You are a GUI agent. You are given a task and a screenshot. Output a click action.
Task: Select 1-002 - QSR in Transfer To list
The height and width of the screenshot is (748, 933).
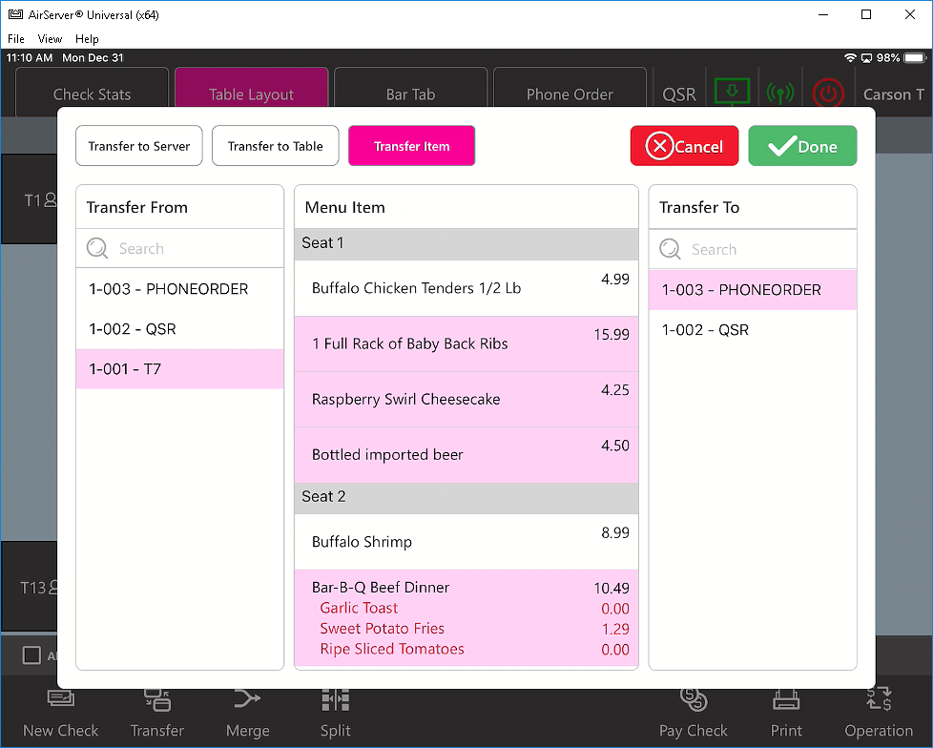click(x=752, y=330)
